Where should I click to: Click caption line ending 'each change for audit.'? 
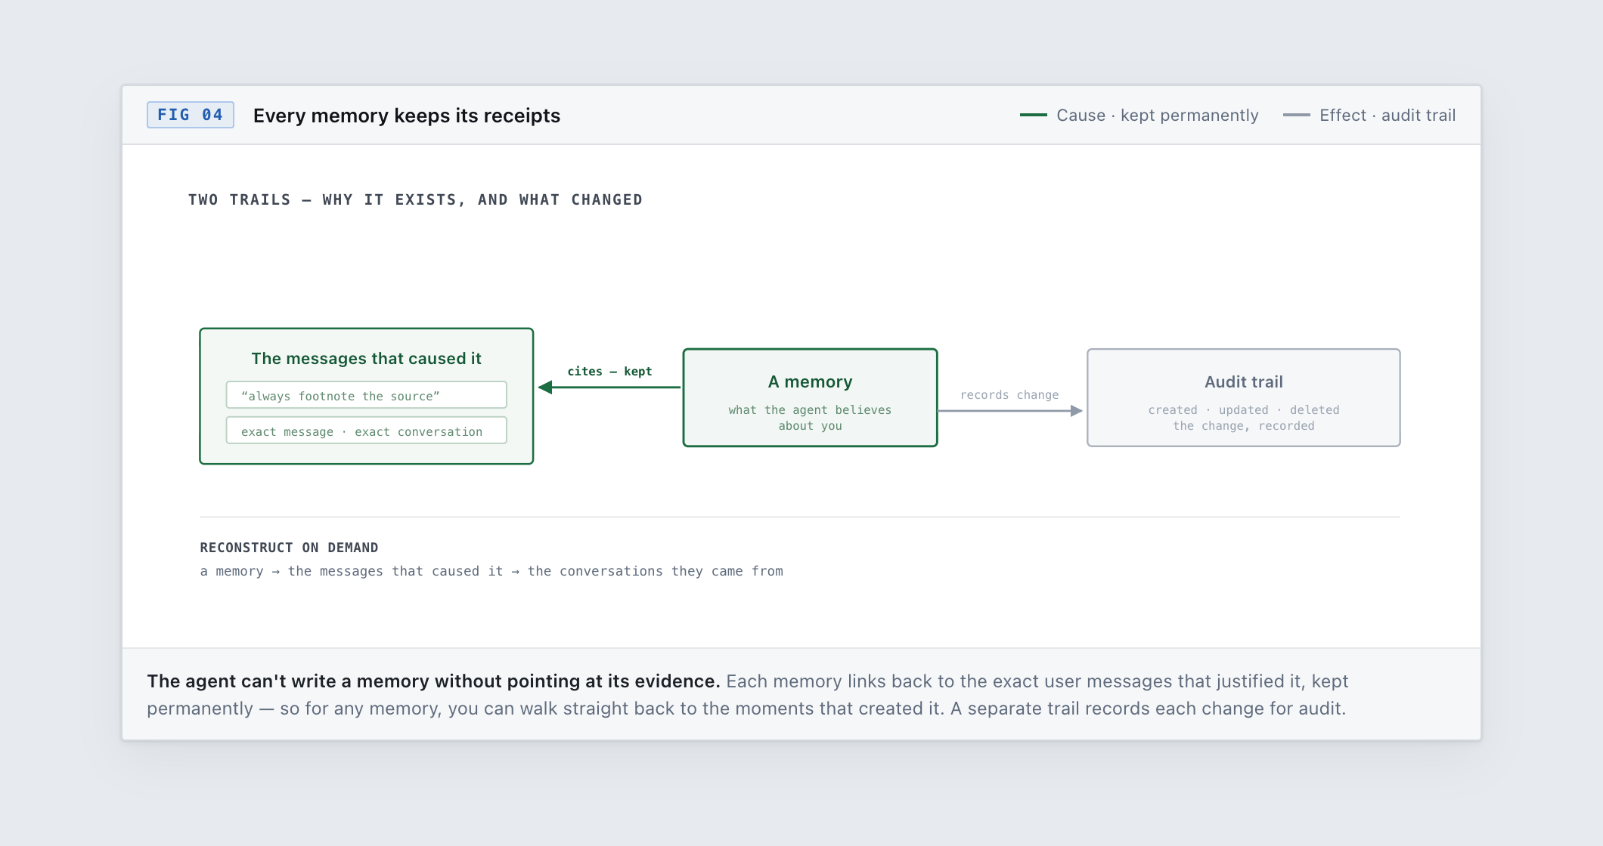(746, 708)
